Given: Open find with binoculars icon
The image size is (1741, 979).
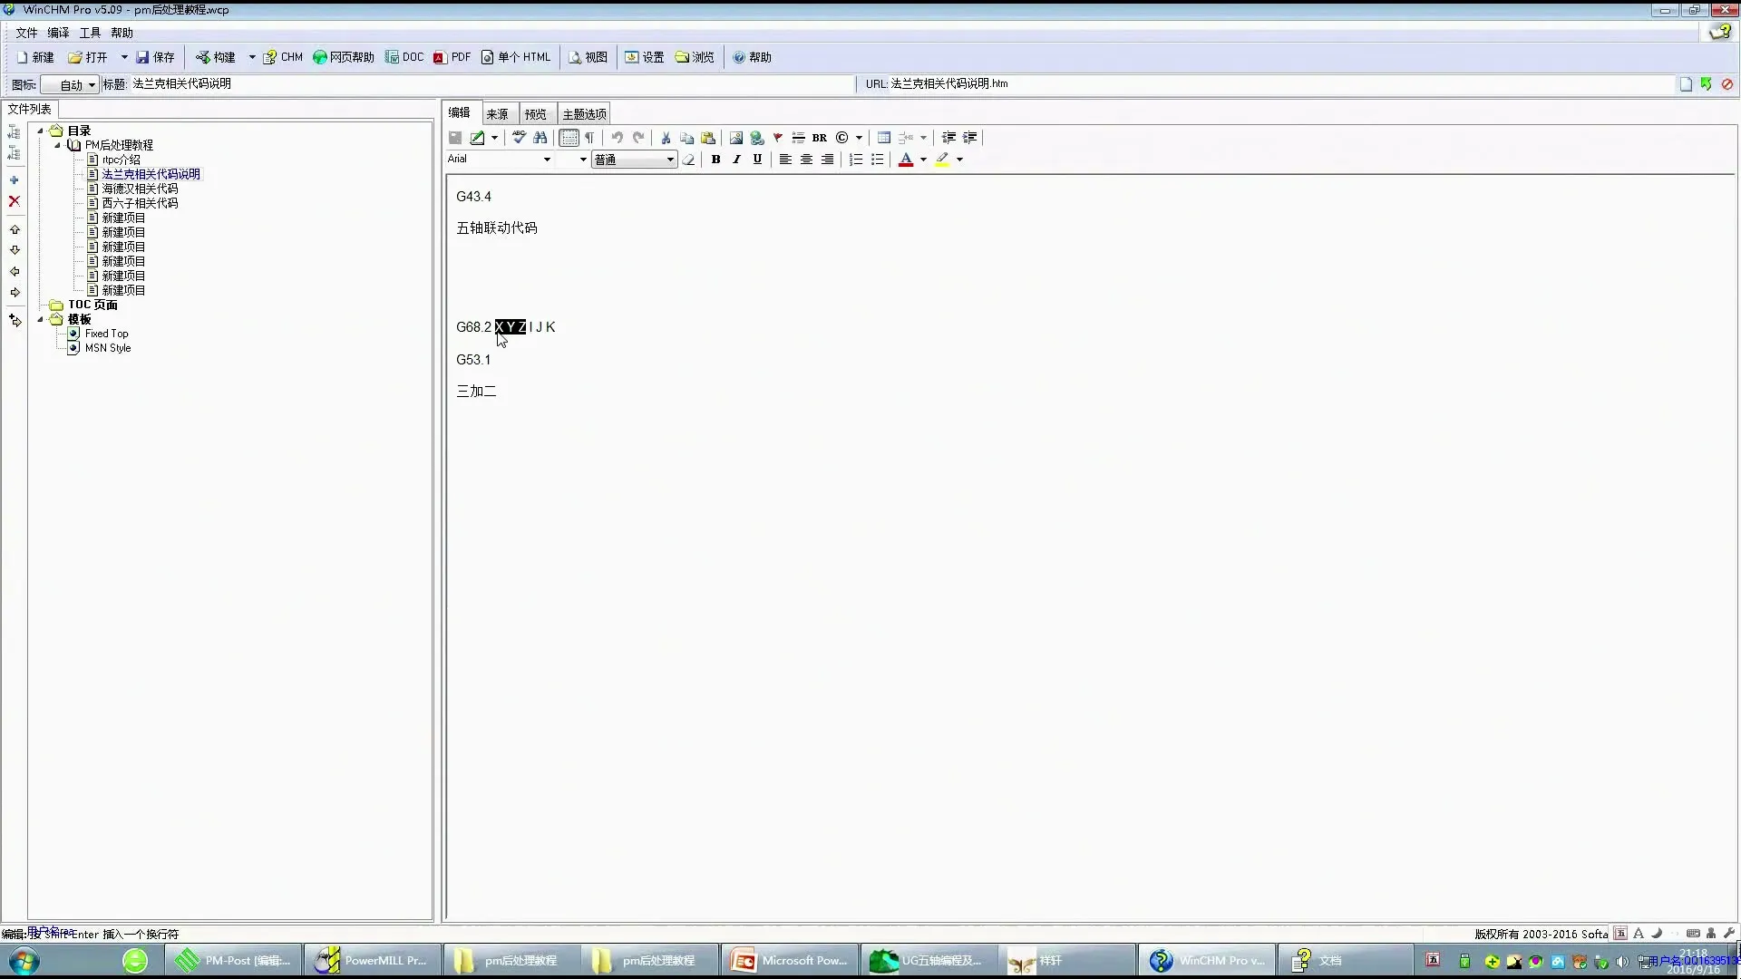Looking at the screenshot, I should pyautogui.click(x=540, y=138).
